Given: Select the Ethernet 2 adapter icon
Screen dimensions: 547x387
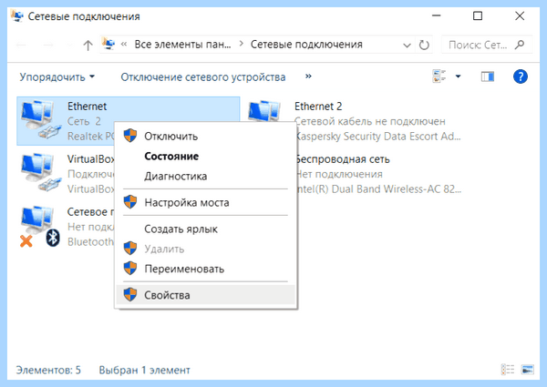Looking at the screenshot, I should point(264,111).
